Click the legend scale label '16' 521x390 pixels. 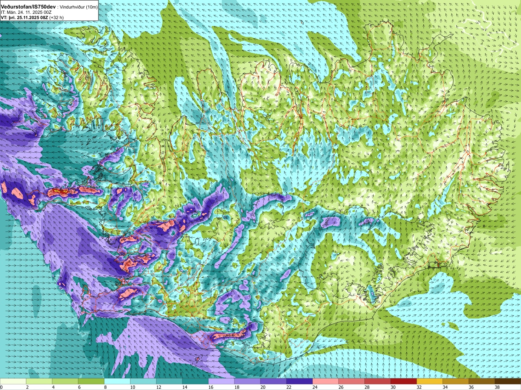coord(210,388)
